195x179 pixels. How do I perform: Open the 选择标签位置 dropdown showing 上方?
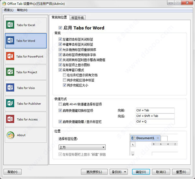tap(82, 147)
